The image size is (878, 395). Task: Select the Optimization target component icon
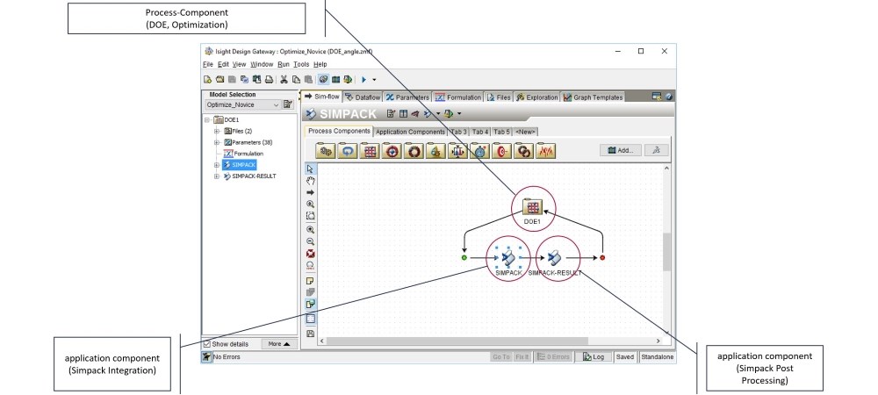coord(392,150)
